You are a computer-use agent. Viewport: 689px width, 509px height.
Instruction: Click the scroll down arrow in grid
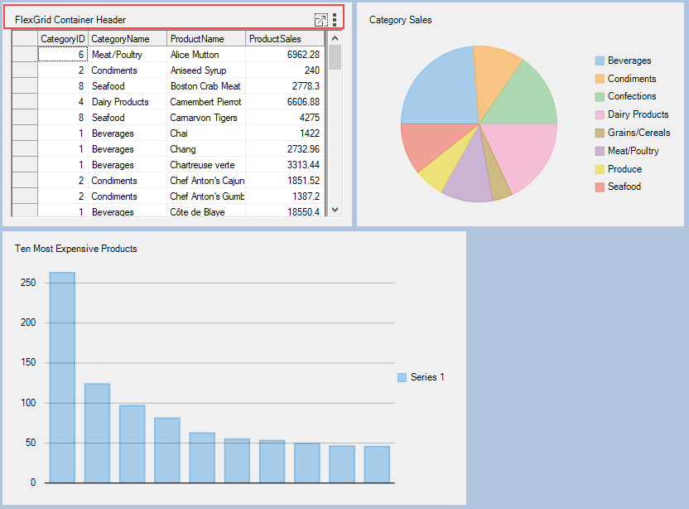[335, 211]
